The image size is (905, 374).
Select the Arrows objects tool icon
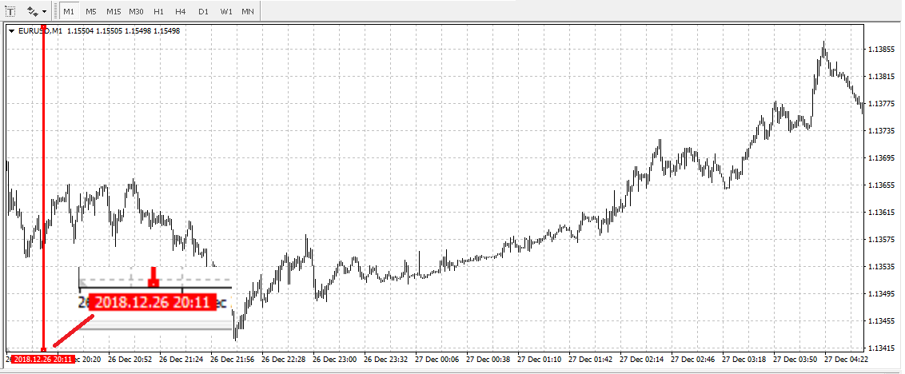pyautogui.click(x=32, y=11)
